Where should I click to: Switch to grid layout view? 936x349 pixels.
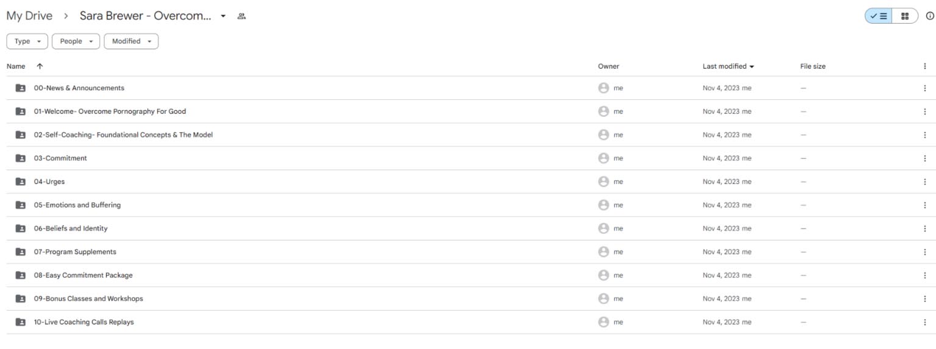(905, 16)
